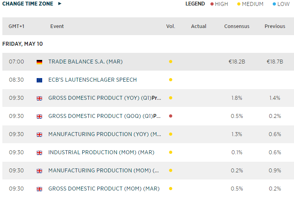
Task: Click UK flag beside GDP (YoY)
Action: click(39, 98)
